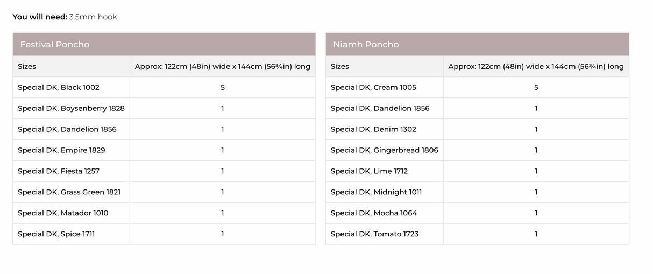Image resolution: width=653 pixels, height=274 pixels.
Task: Select the Special DK, Spice 1711 cell
Action: [x=72, y=234]
